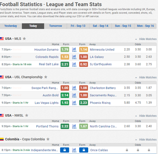The height and width of the screenshot is (154, 158).
Task: Click locked away form badge for Once Caldas
Action: (x=84, y=150)
